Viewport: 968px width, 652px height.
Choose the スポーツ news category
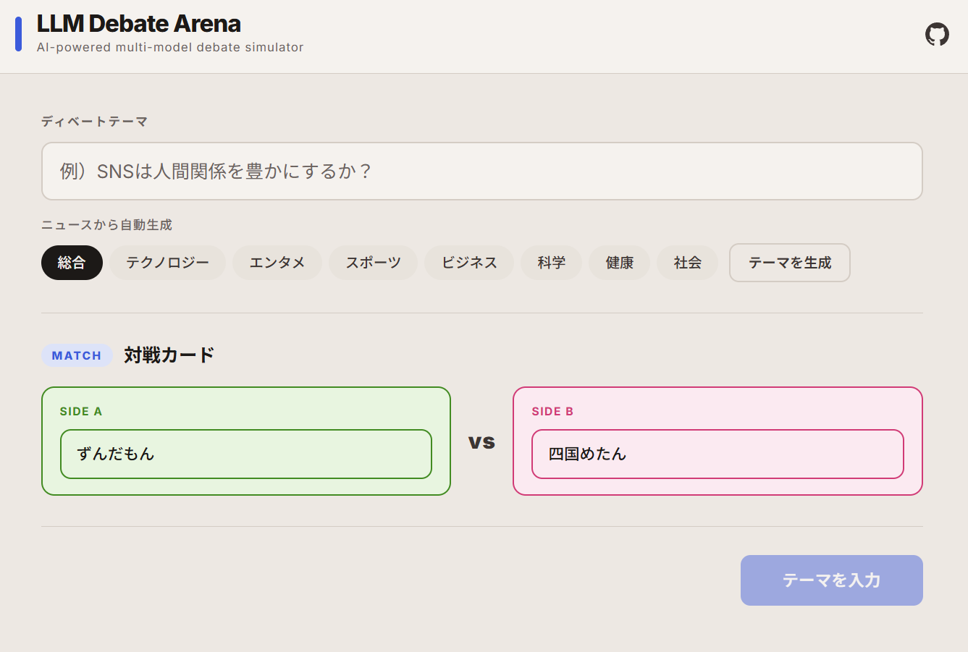(x=373, y=263)
